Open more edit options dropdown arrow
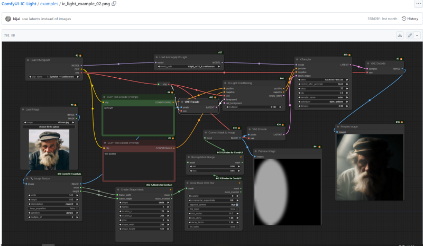 click(x=417, y=35)
